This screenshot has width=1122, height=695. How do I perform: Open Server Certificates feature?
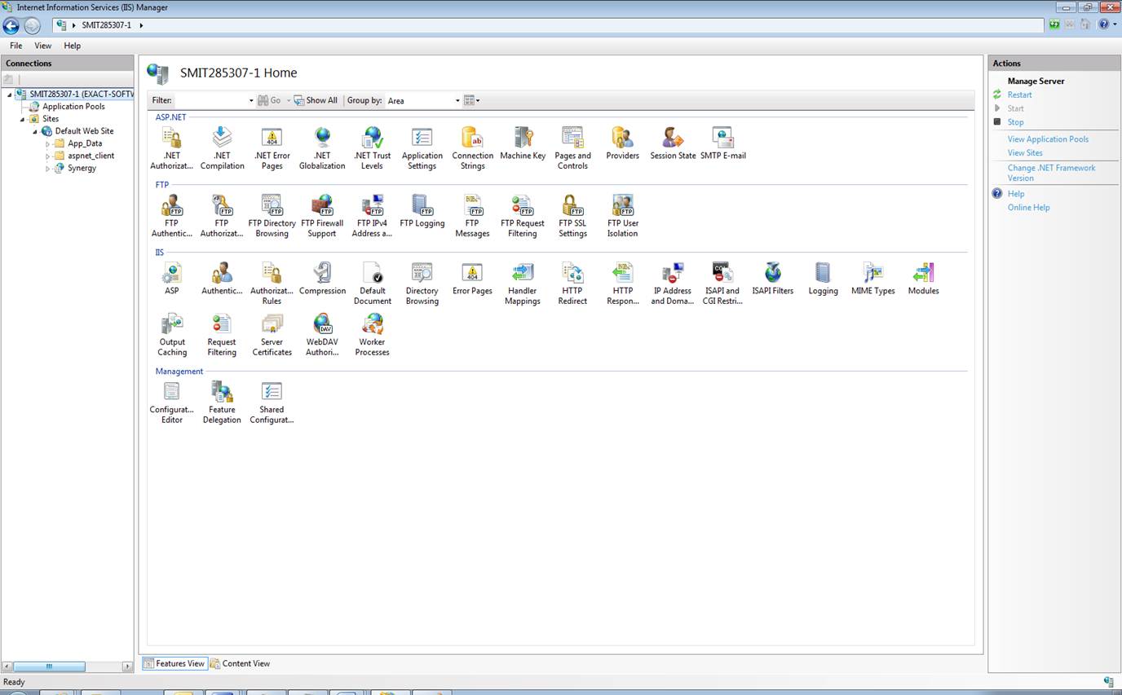(272, 335)
